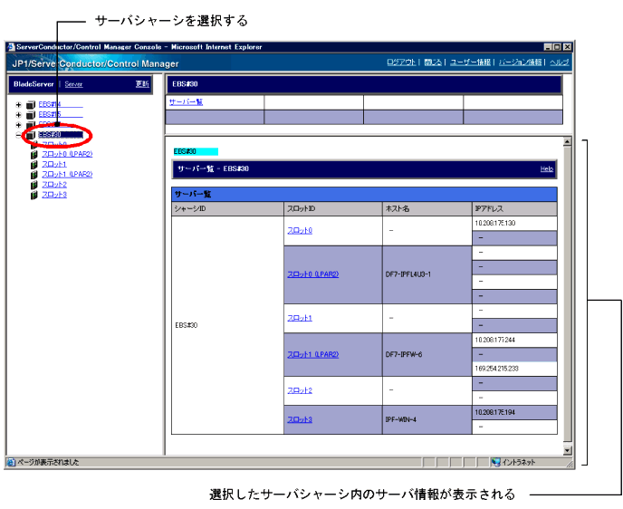Click blade icon beside tree item スロット3
This screenshot has width=623, height=509.
coord(34,195)
